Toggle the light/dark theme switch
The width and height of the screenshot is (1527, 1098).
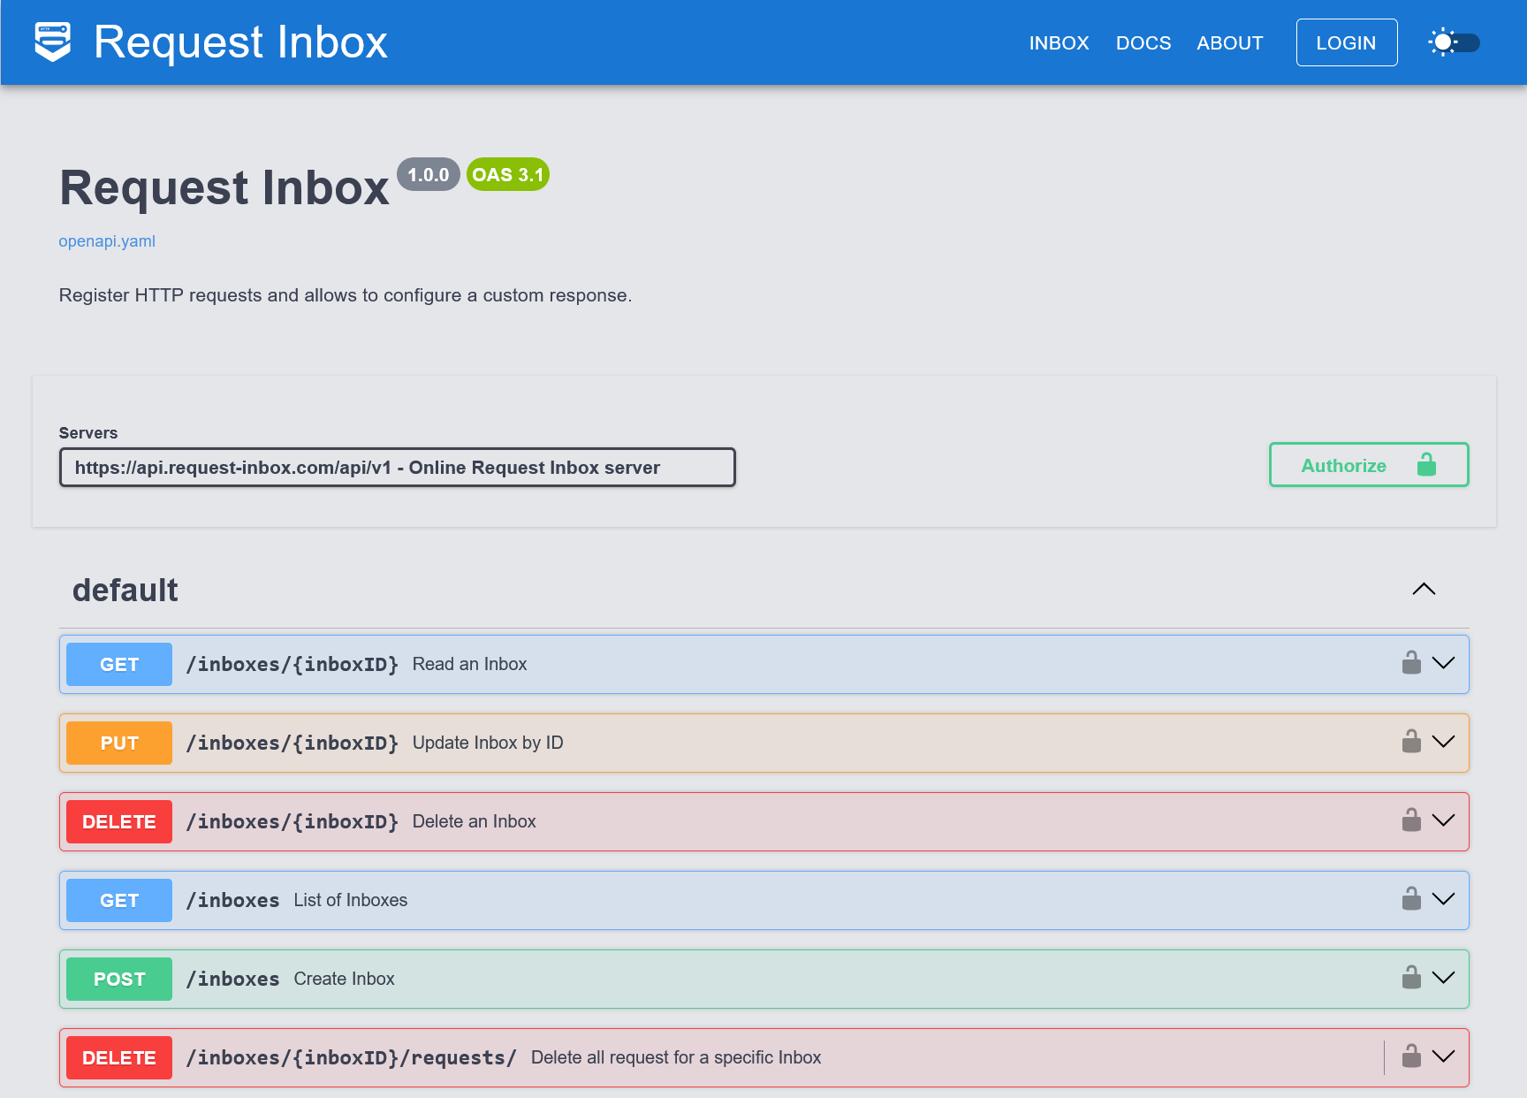[1455, 42]
